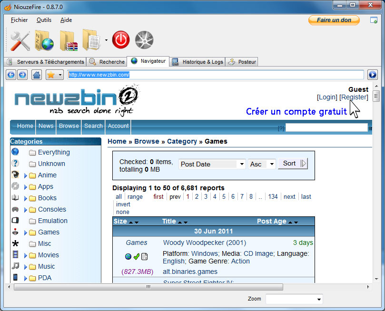This screenshot has width=385, height=311.
Task: Click the horizontal scrollbar thumb
Action: click(x=148, y=287)
